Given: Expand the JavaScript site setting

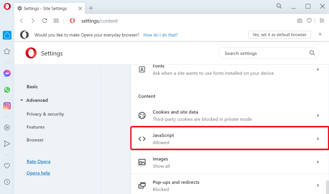Looking at the screenshot, I should (x=230, y=139).
